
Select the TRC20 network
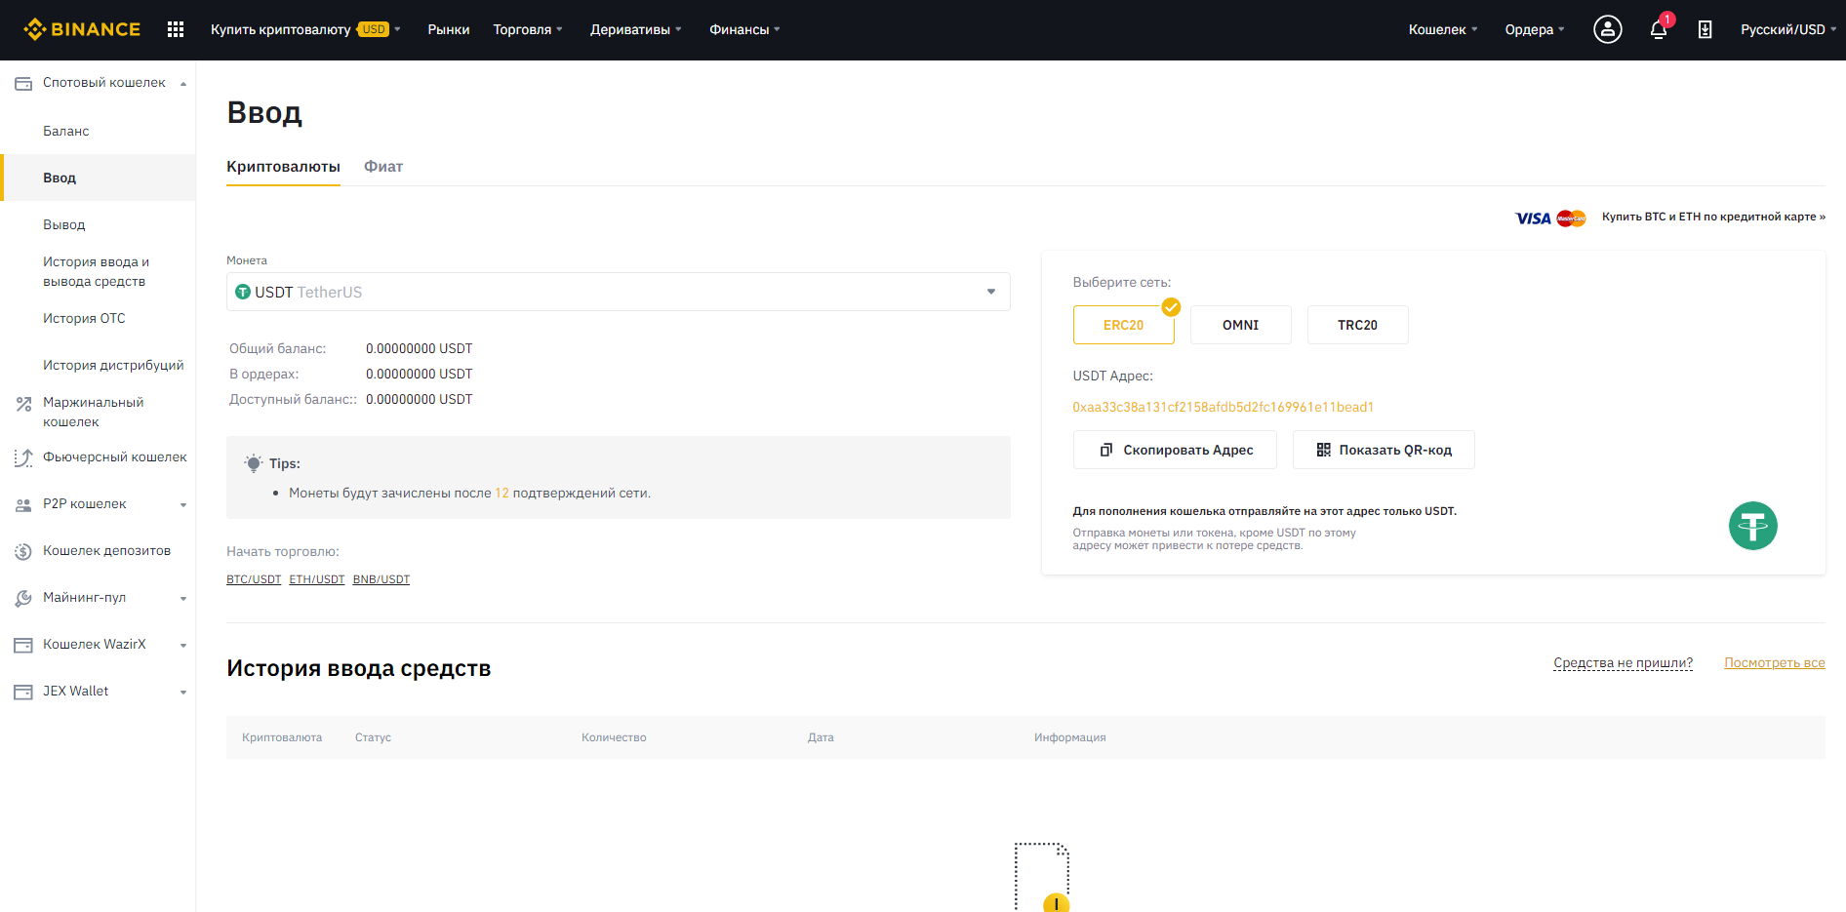(x=1357, y=325)
